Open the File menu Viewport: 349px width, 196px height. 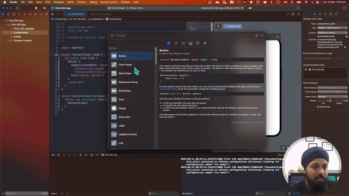tap(22, 2)
